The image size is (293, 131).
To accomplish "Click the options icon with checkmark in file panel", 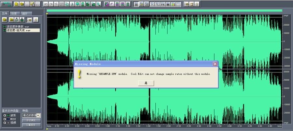I will (29, 20).
